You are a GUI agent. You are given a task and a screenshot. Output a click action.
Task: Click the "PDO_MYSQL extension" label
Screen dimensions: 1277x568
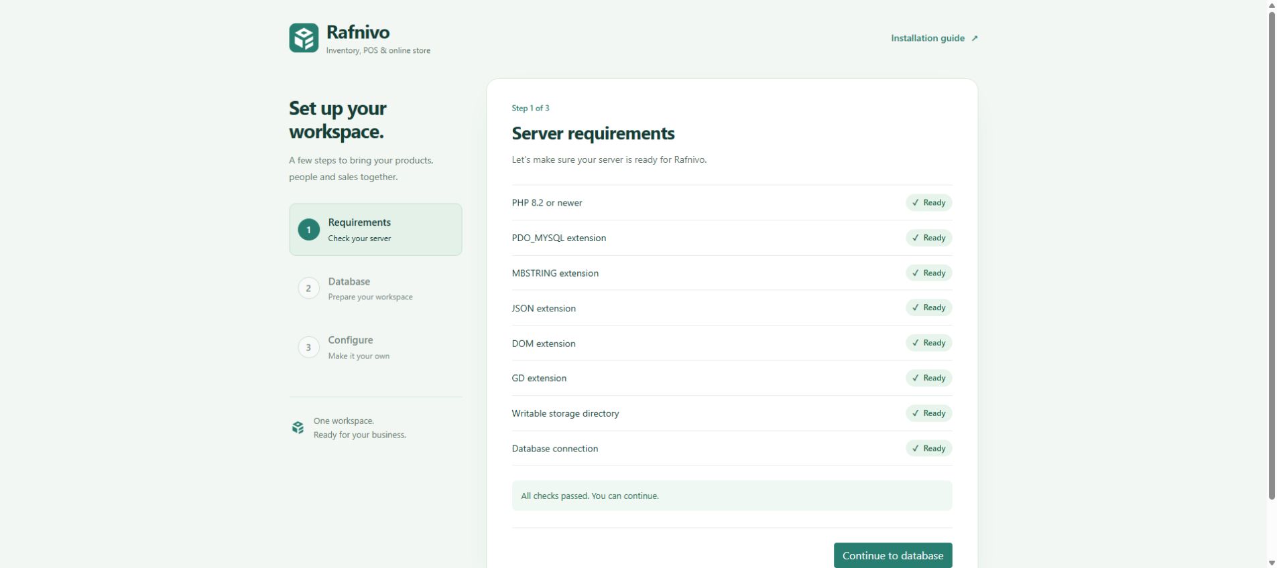point(558,238)
